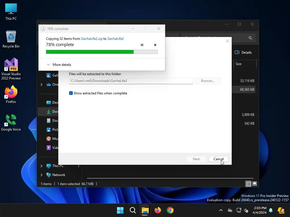Click the search magnifier in File Explorer
The height and width of the screenshot is (217, 290).
[250, 38]
